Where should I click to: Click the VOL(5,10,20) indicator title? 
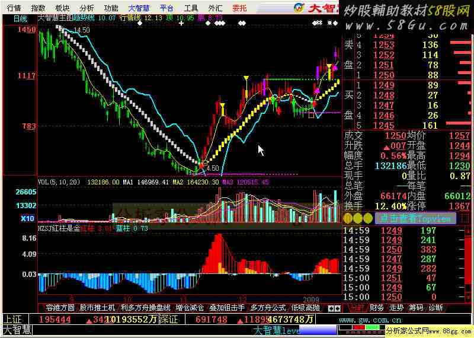pos(59,182)
